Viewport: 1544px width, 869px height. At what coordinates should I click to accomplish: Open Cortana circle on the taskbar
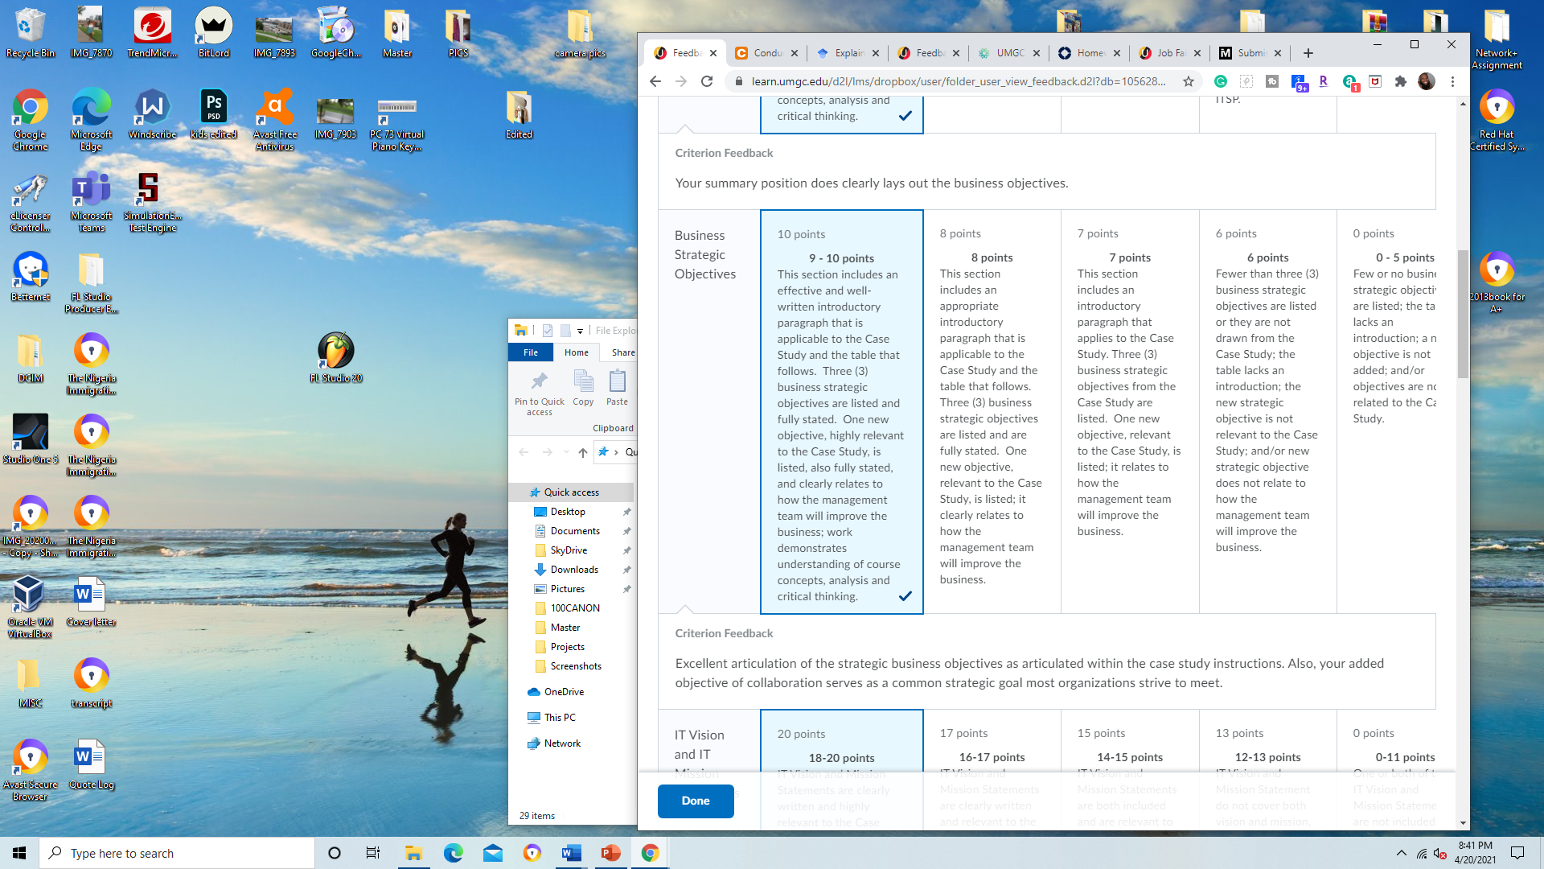point(335,853)
